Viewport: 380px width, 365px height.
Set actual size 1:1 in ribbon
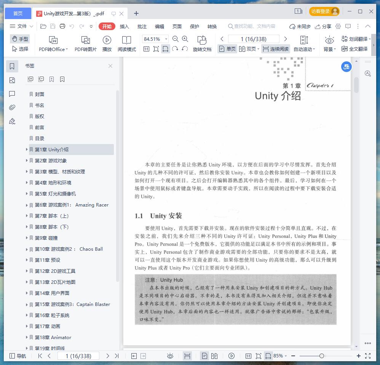pos(146,49)
